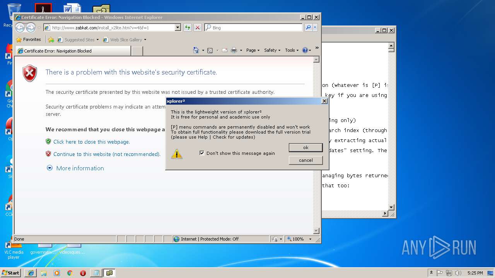495x278 pixels.
Task: Stop loading with the red X button
Action: [x=197, y=27]
